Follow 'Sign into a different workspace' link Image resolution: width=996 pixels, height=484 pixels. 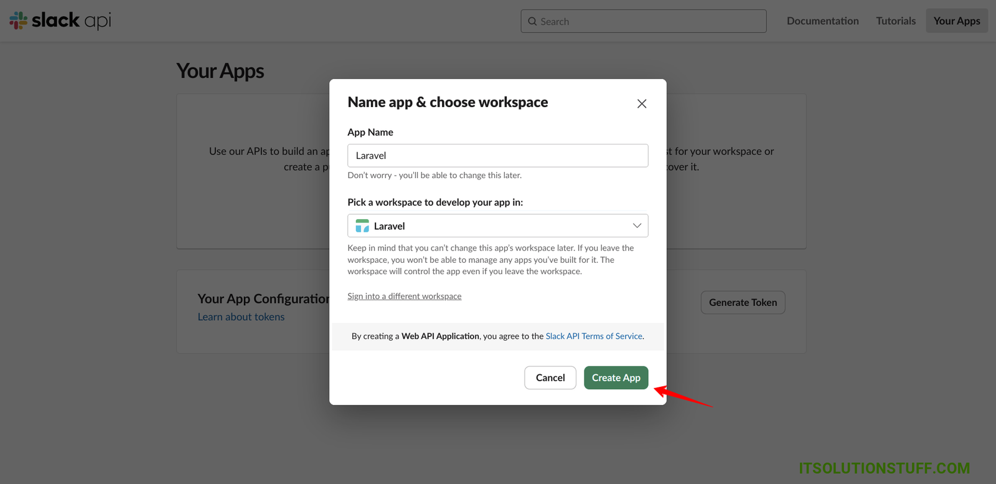[405, 297]
